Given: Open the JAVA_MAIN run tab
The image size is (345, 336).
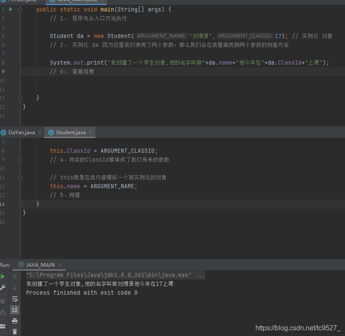Looking at the screenshot, I should (x=40, y=265).
